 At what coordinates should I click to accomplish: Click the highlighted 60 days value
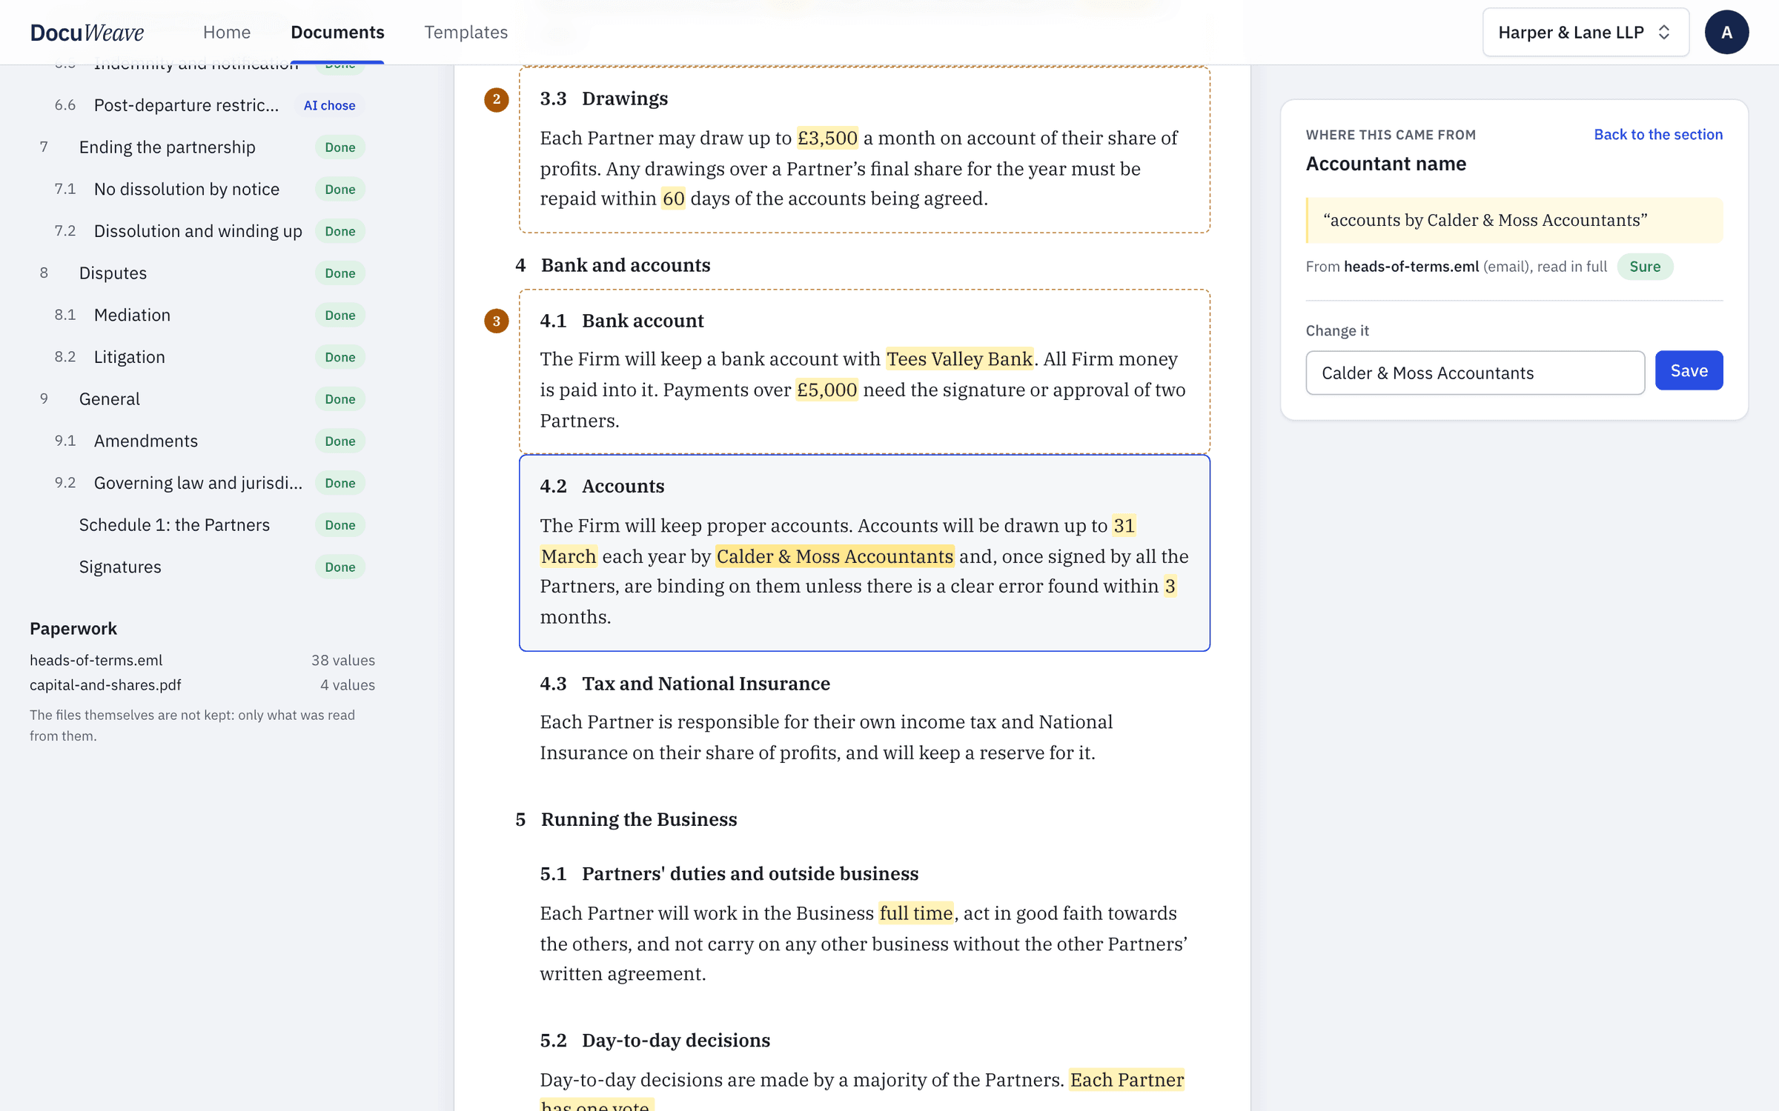[x=673, y=198]
